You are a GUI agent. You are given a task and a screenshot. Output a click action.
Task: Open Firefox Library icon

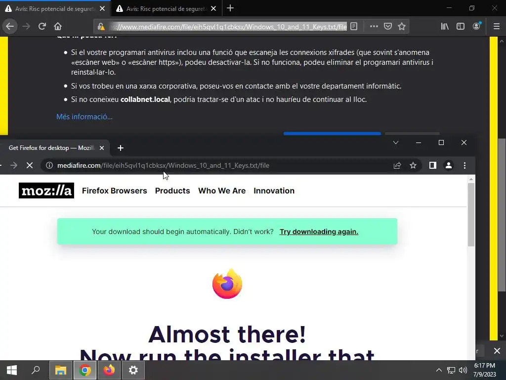tap(445, 26)
